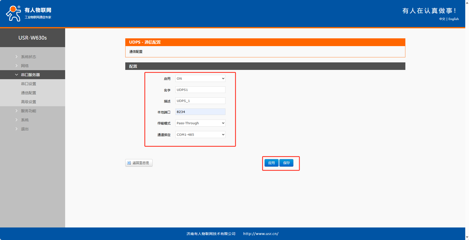Click 退出 to log out
469x240 pixels.
click(x=25, y=129)
